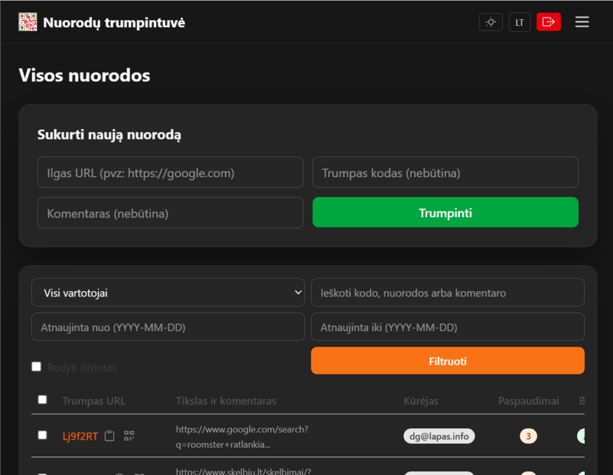Toggle the light/dark theme sun icon
This screenshot has width=613, height=475.
click(x=491, y=22)
